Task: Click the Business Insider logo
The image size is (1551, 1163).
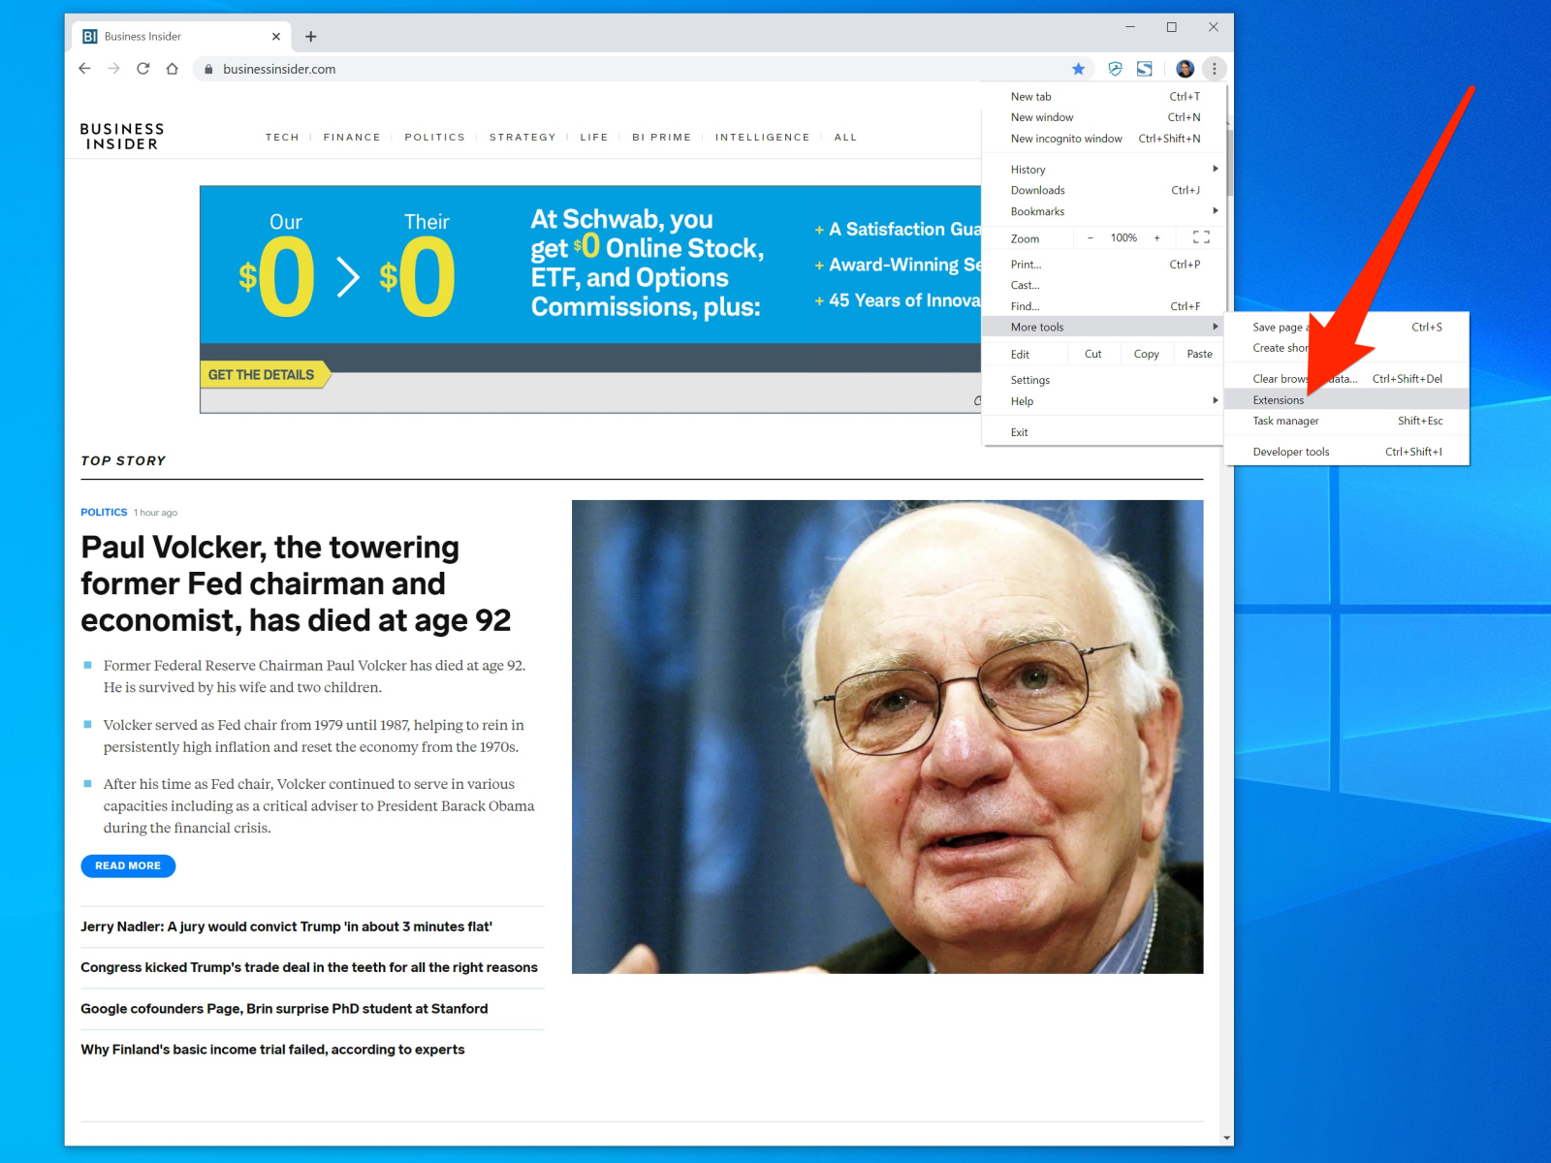Action: [122, 137]
